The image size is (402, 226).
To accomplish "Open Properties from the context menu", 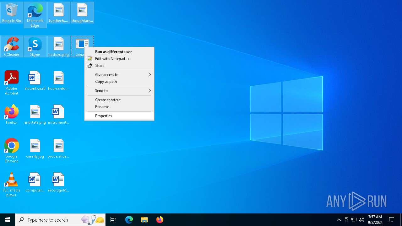I will [x=119, y=116].
